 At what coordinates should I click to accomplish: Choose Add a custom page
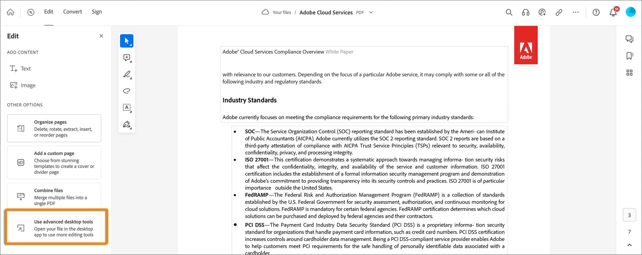coord(54,163)
